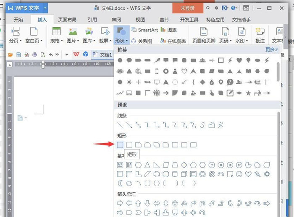Click the help question mark icon
Screen dimensions: 294x217
tap(233, 8)
